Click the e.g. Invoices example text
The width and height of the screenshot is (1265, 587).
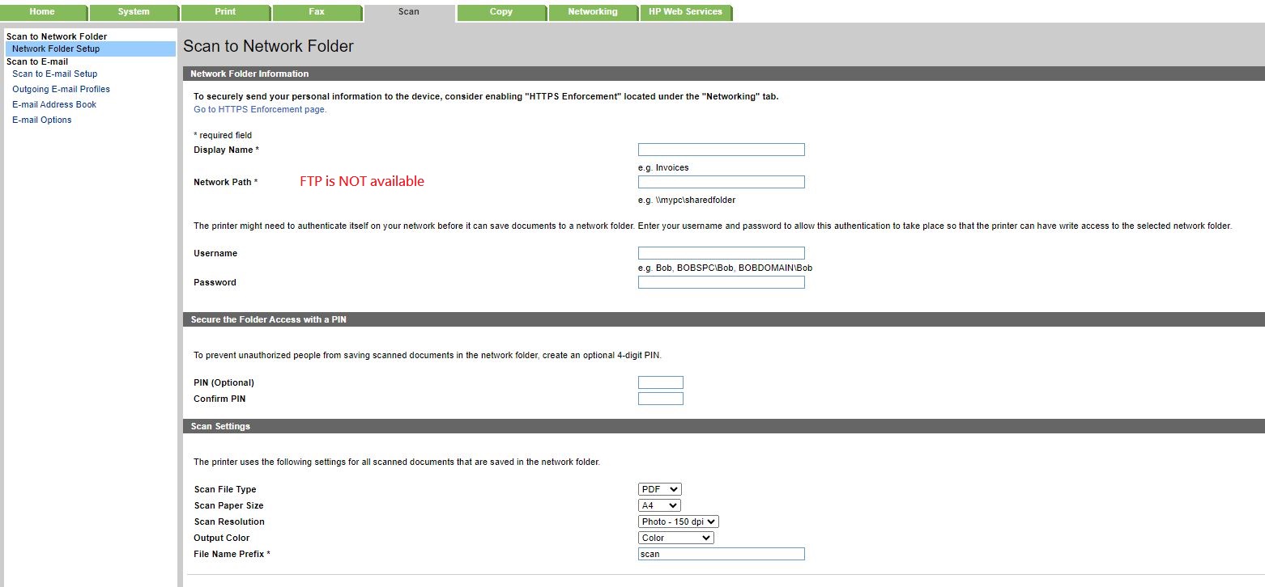(x=663, y=167)
